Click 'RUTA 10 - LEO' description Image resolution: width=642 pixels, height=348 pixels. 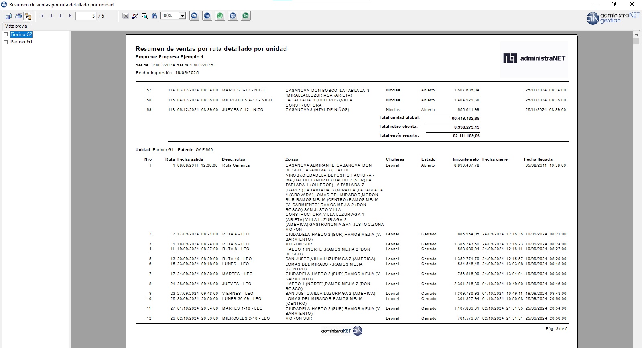[x=237, y=259]
